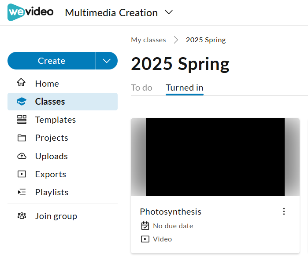Click the WeVideo logo

[x=30, y=12]
